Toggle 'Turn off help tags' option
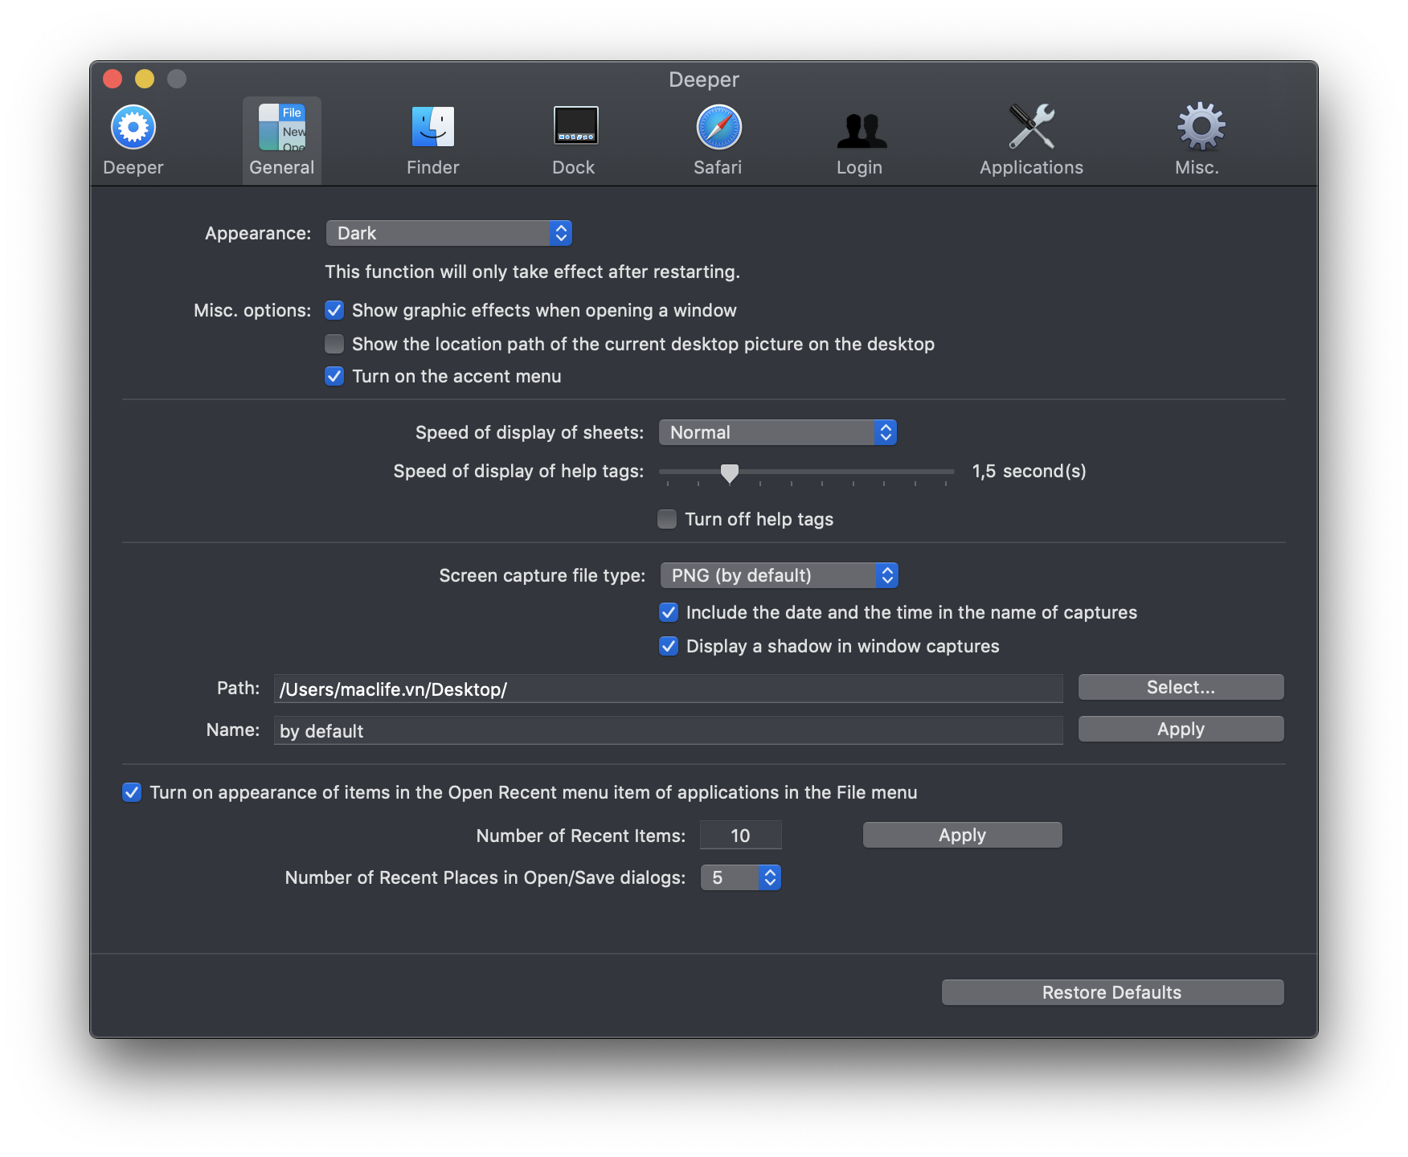This screenshot has width=1408, height=1157. click(x=667, y=519)
